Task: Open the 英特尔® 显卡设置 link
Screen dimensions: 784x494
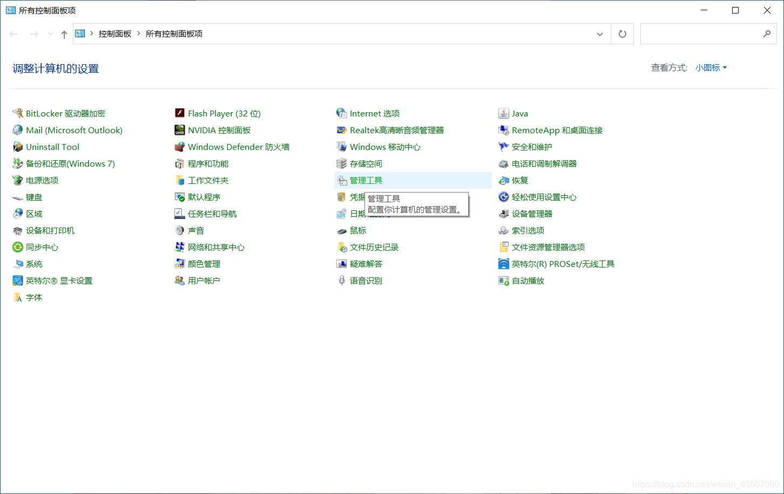Action: click(59, 280)
